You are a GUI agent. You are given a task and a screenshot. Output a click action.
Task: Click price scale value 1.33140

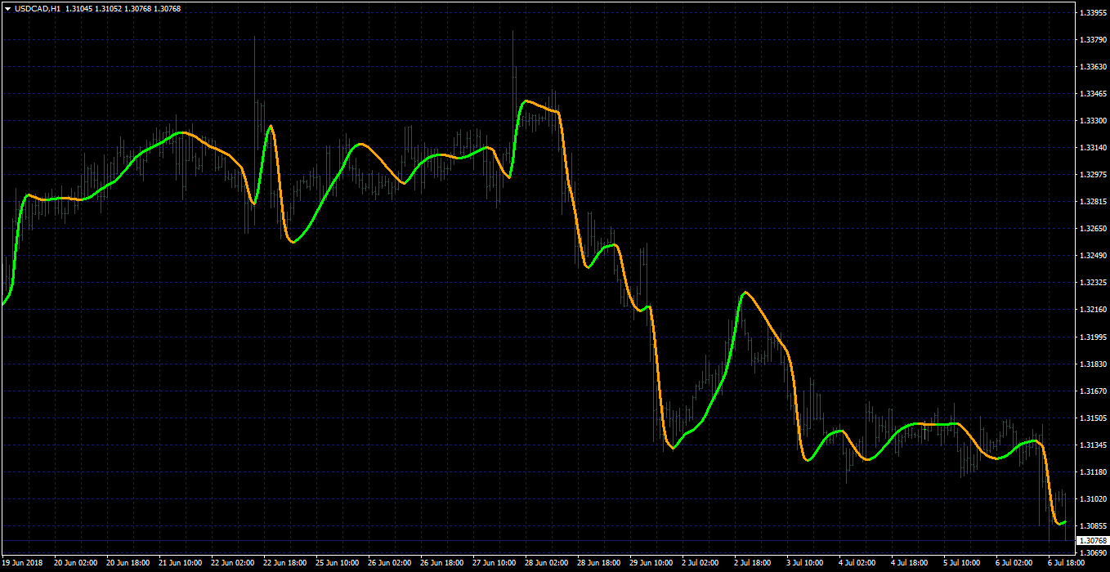click(x=1093, y=148)
